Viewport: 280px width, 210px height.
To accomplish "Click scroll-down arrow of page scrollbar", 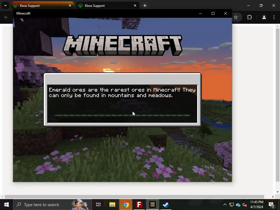I will tap(277, 192).
